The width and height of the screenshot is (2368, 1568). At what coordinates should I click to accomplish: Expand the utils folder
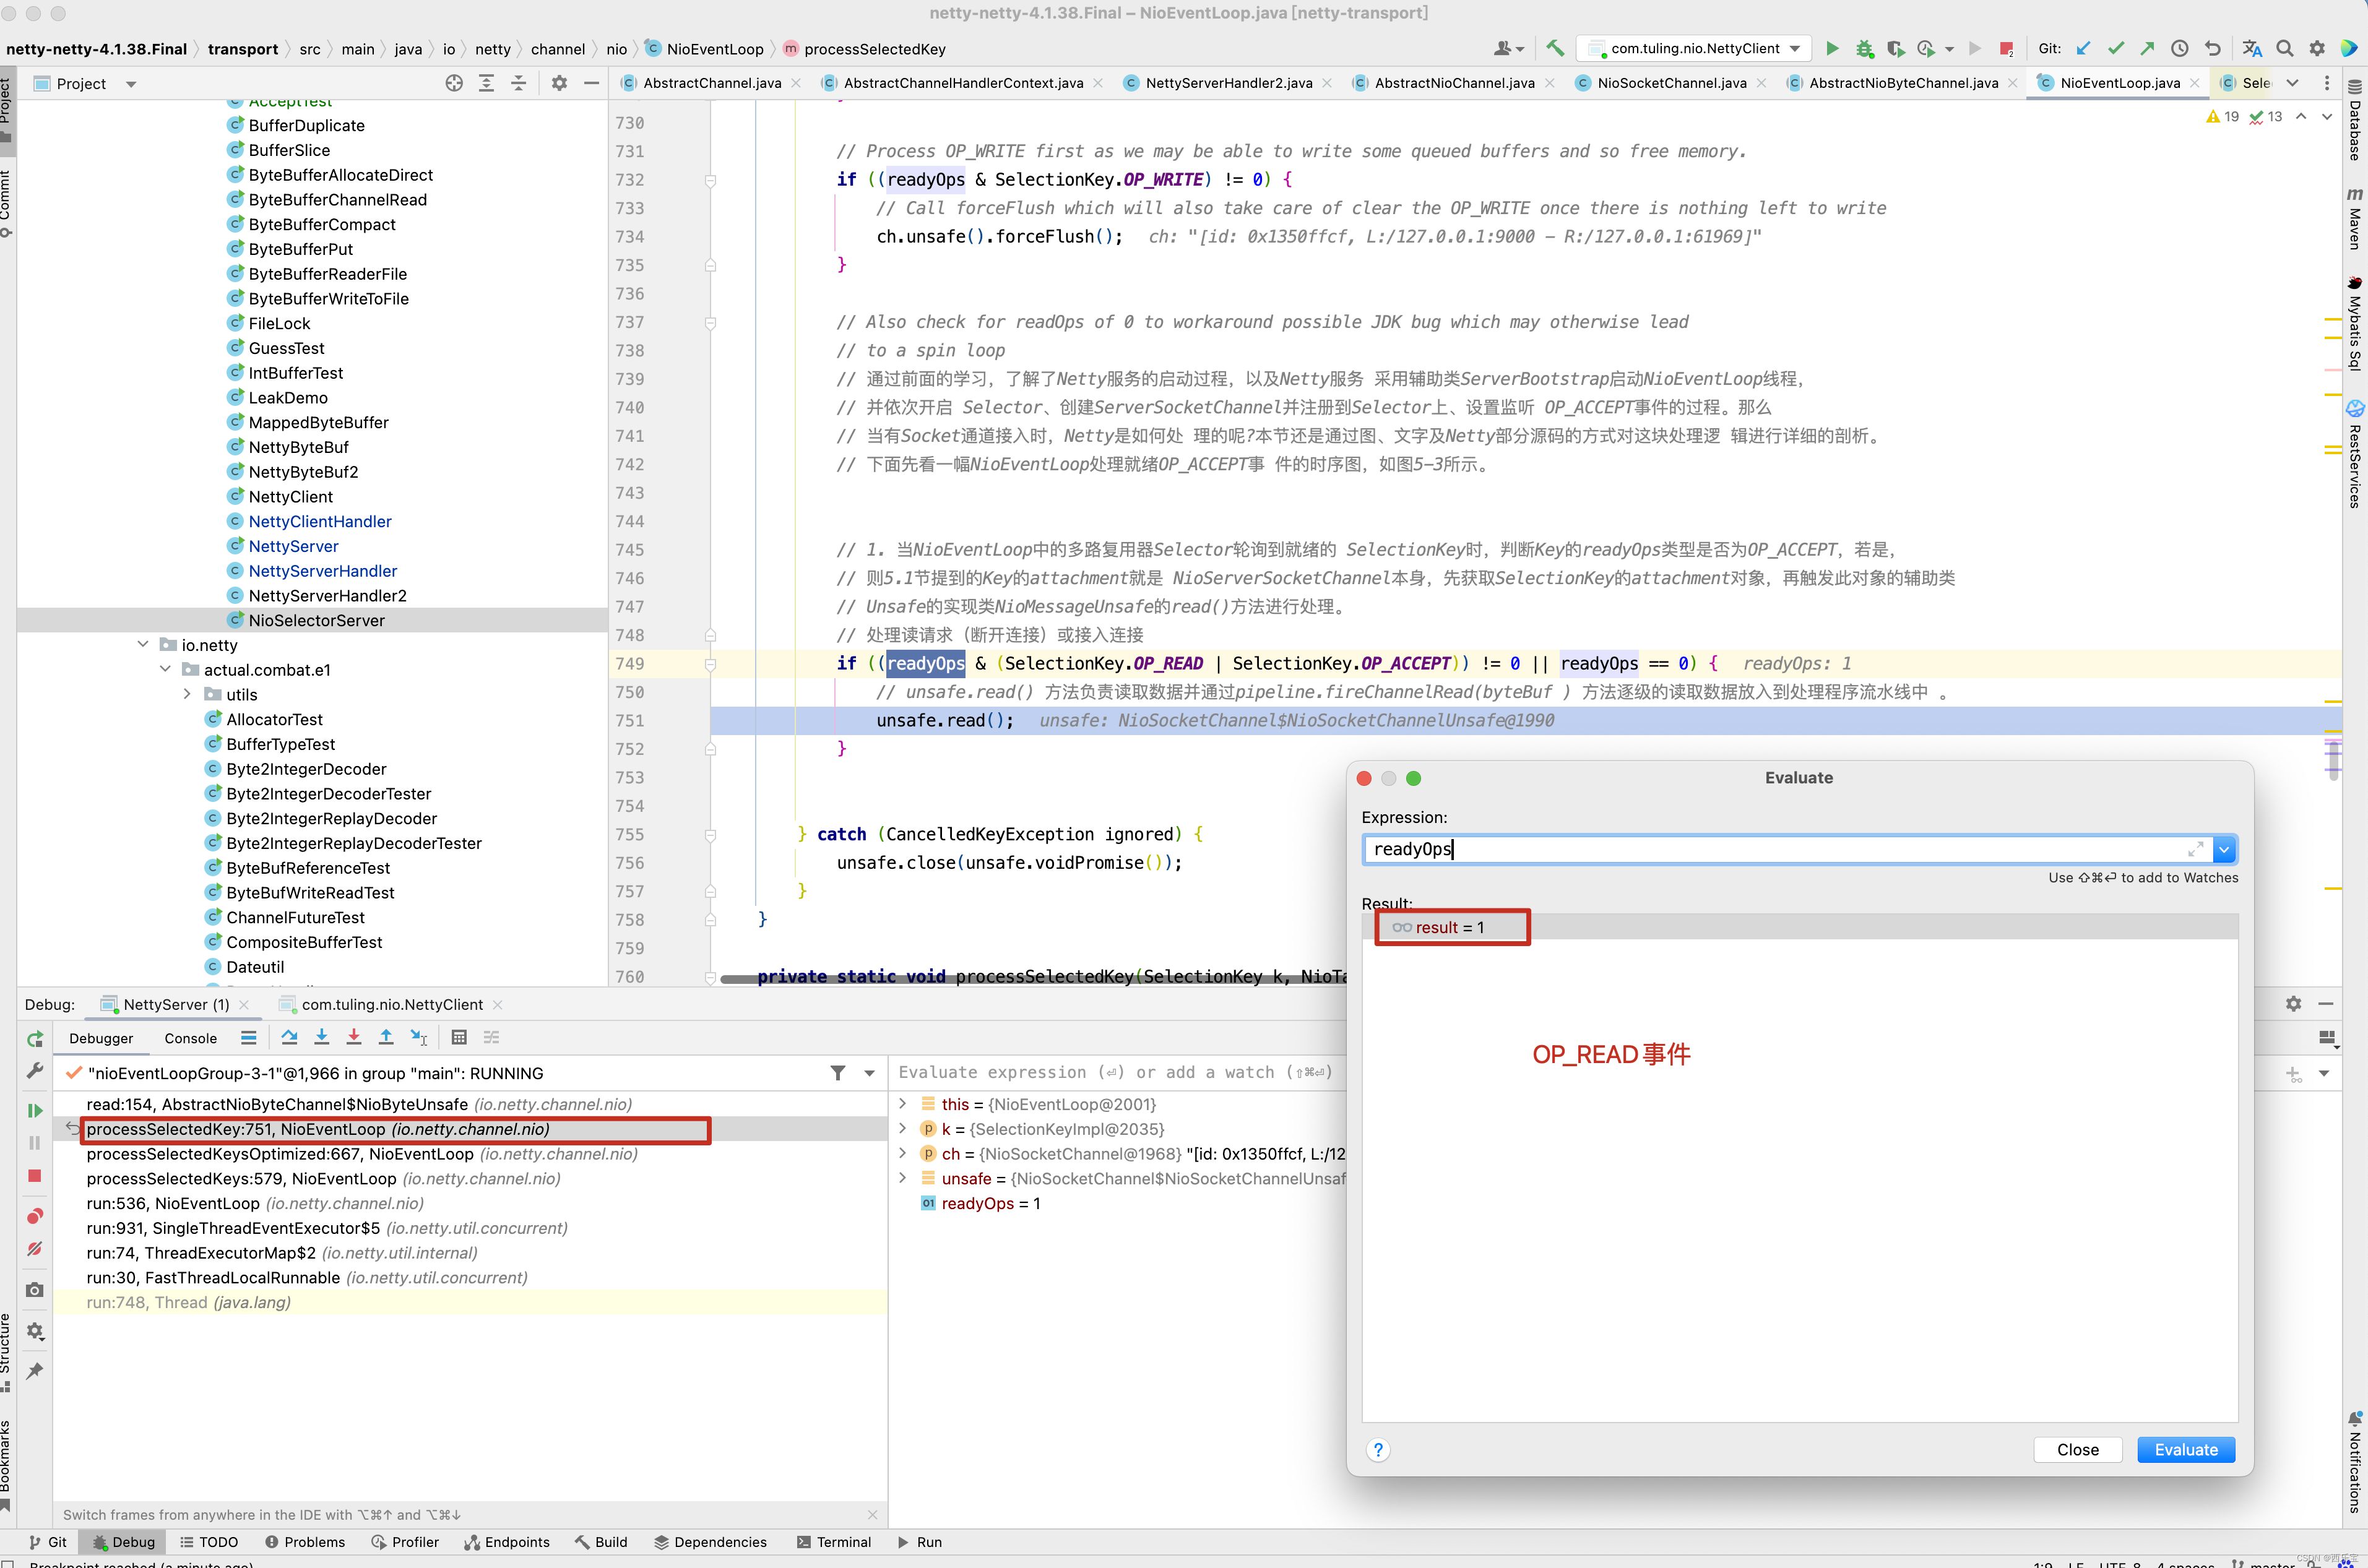187,694
